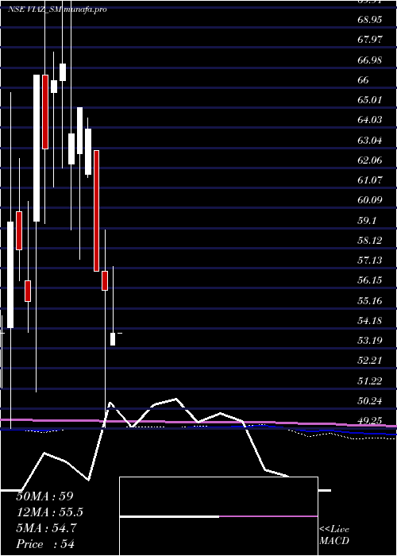Click the last small white candlestick near 53.19
Screen dimensions: 397x556
113,339
